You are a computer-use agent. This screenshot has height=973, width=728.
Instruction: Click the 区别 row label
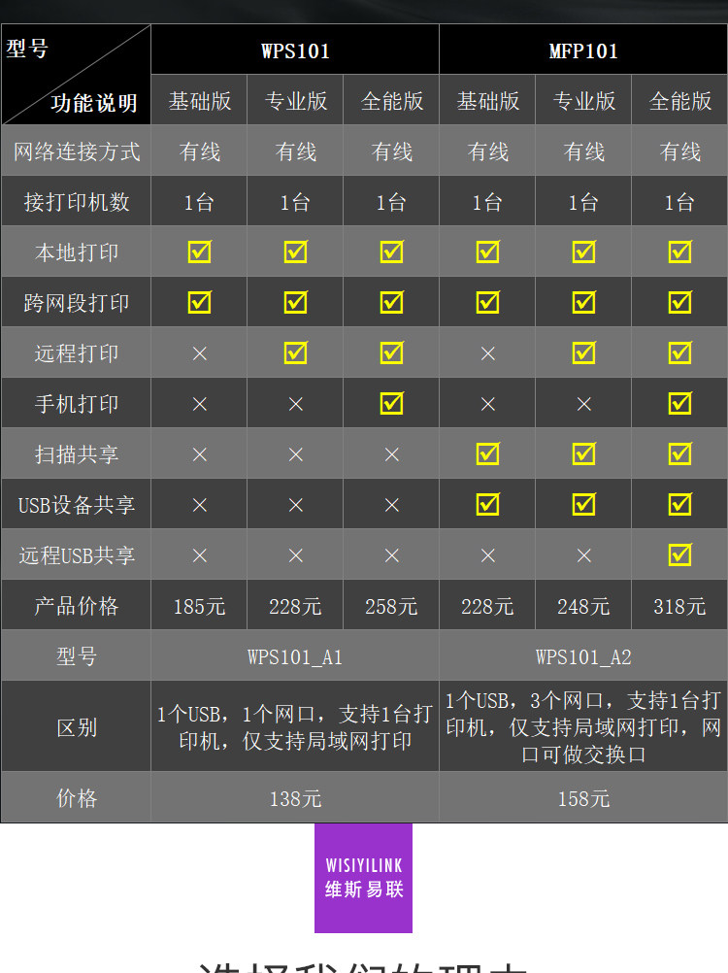pos(77,727)
